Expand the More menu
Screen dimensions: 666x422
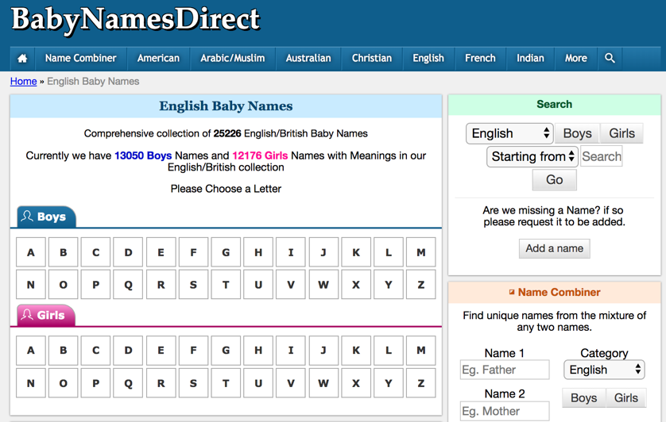click(x=576, y=59)
